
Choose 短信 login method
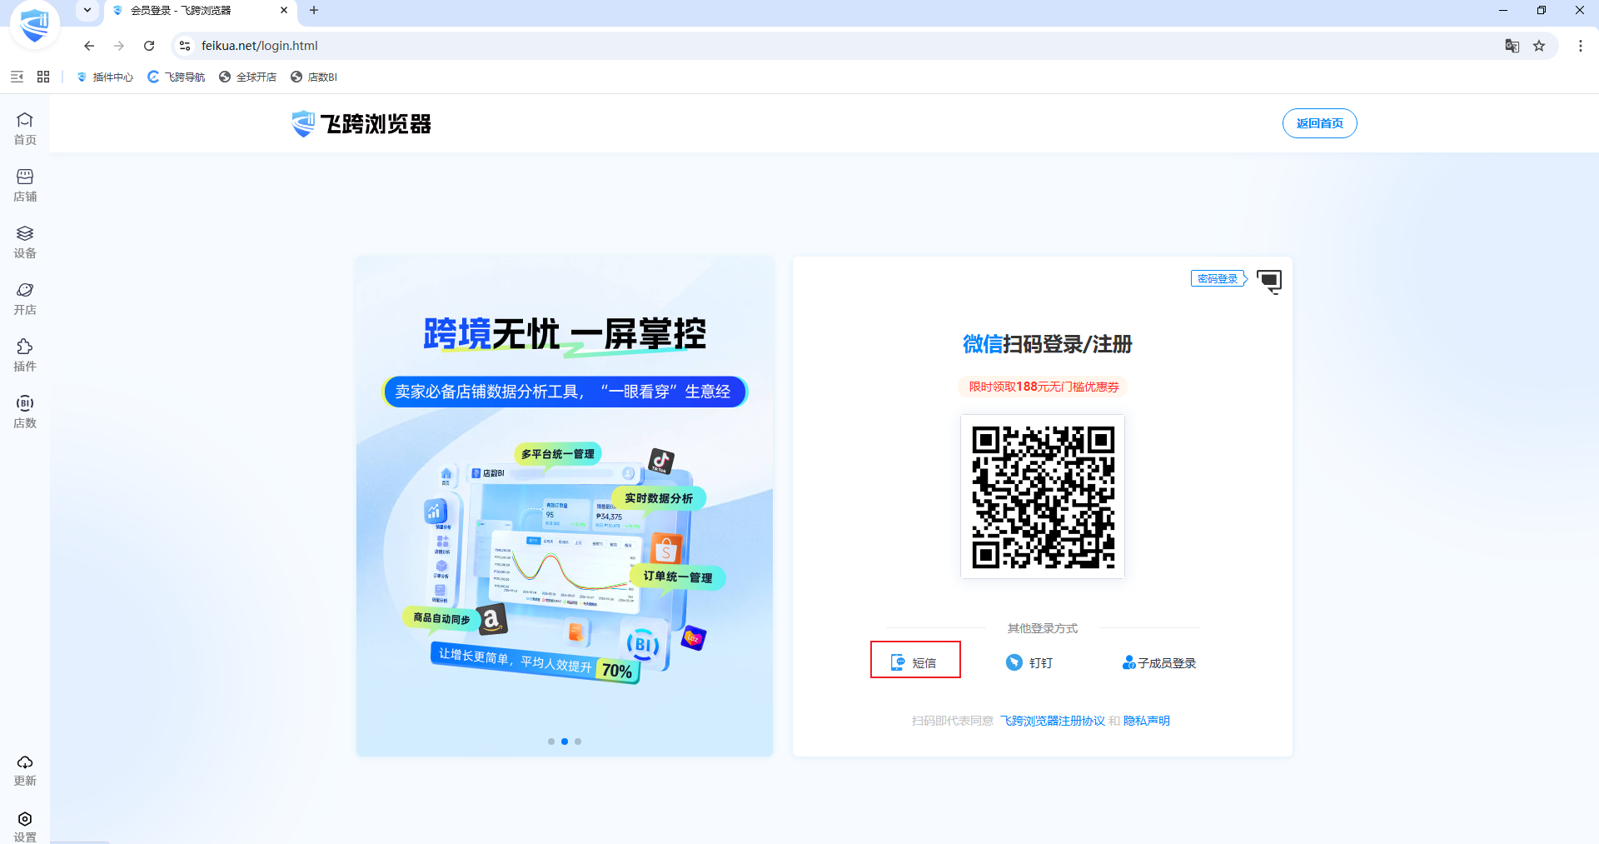point(914,662)
